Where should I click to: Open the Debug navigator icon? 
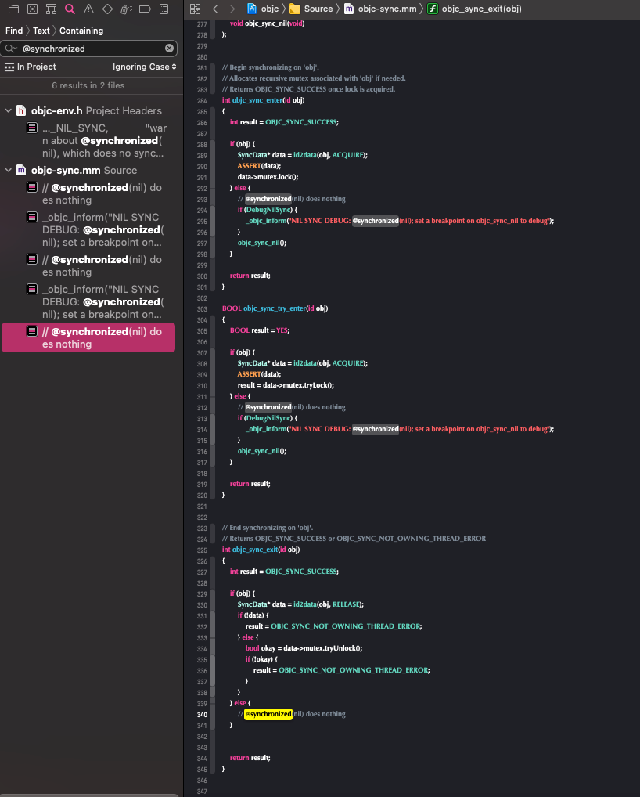tap(127, 9)
